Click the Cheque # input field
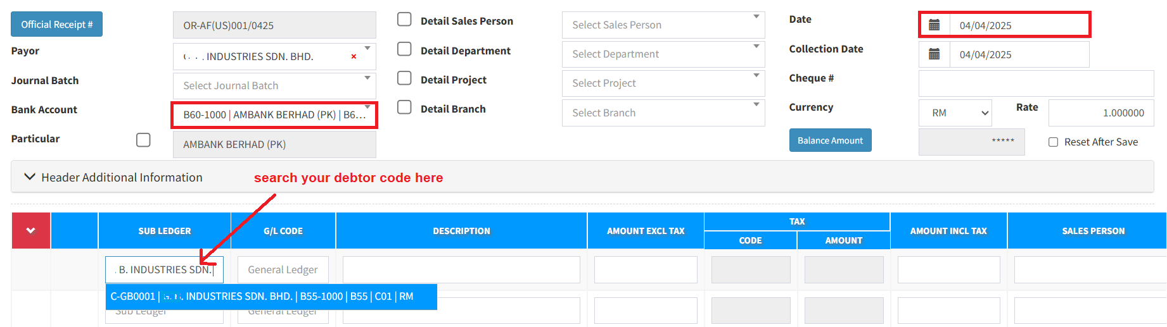 pyautogui.click(x=1036, y=83)
